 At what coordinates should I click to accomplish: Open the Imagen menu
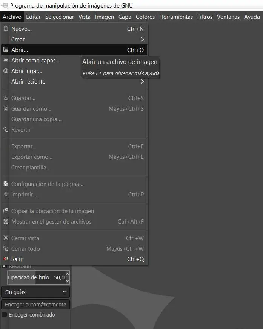tap(105, 17)
